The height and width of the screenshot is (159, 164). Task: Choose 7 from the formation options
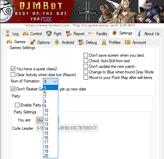(51, 97)
